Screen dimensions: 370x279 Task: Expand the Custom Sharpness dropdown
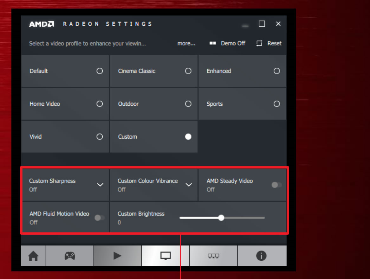100,185
